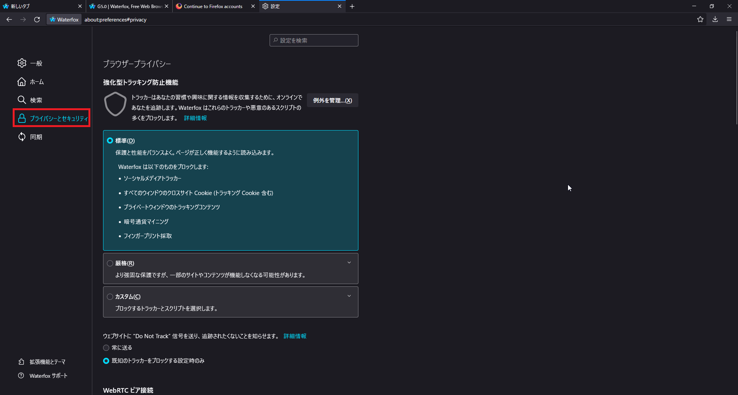Open 検索 search settings magnifier icon

22,100
